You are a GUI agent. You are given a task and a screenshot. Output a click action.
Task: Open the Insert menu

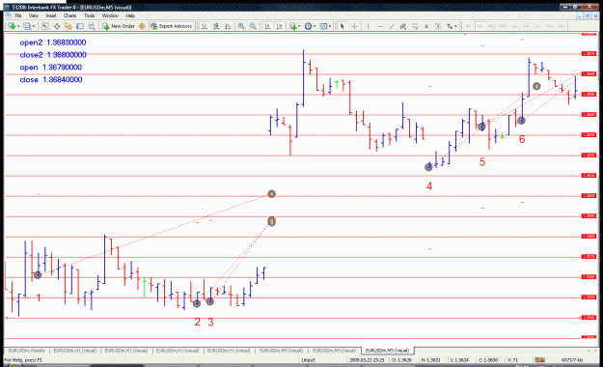coord(51,15)
